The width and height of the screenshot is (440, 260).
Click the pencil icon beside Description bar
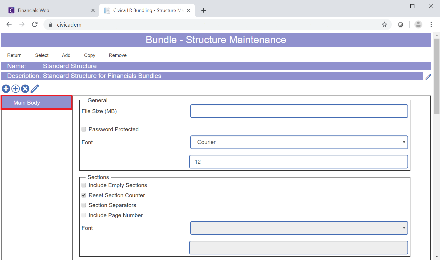428,77
